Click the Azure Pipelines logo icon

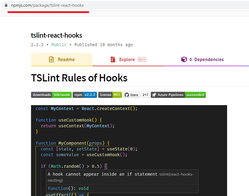point(154,95)
